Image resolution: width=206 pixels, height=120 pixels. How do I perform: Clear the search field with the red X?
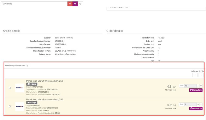pyautogui.click(x=70, y=4)
